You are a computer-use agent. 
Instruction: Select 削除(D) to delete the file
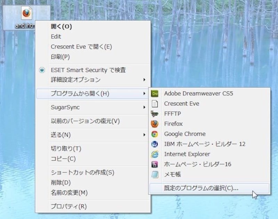(93, 182)
